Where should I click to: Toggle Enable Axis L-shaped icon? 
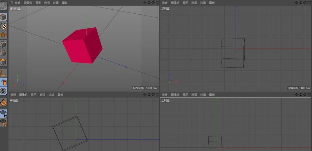click(x=3, y=73)
